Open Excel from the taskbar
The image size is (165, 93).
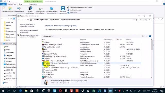94,91
